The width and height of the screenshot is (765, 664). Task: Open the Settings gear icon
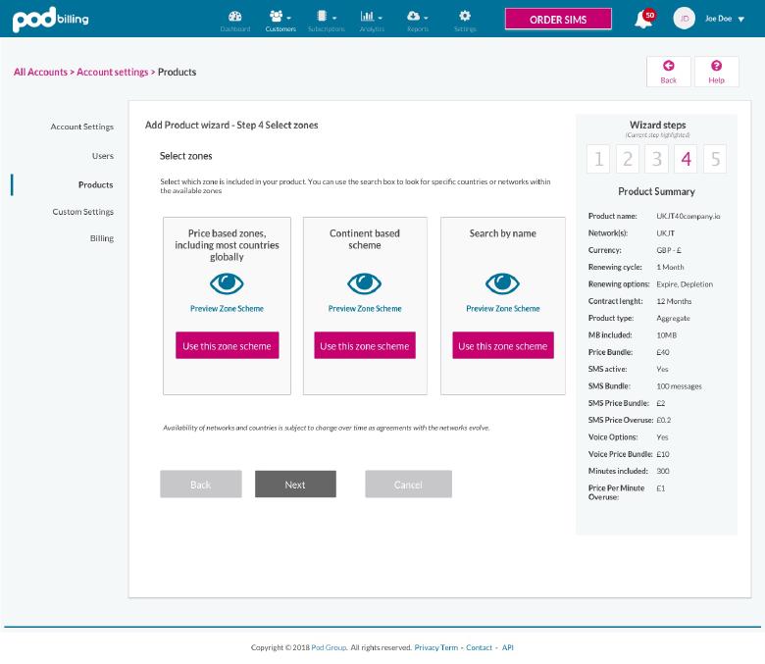[x=465, y=16]
